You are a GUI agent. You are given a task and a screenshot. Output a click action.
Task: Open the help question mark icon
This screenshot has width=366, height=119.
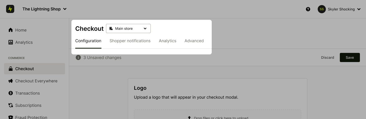point(308,9)
